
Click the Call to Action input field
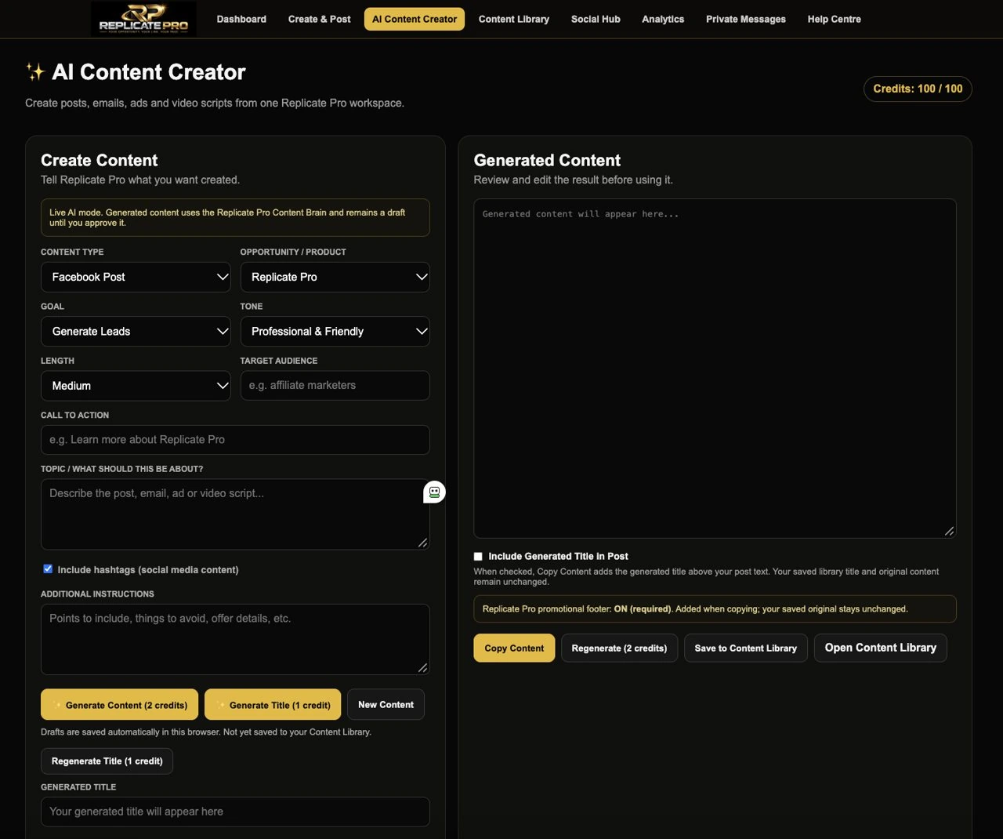tap(235, 440)
